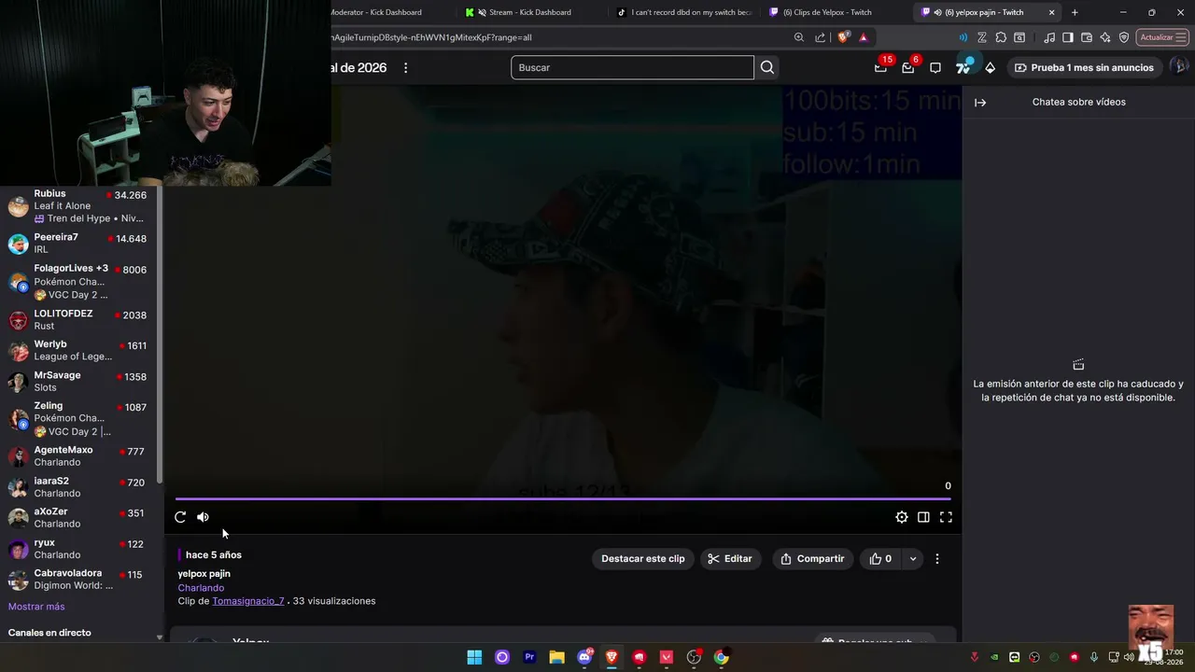Open Werlyb channel in the sidebar

point(78,351)
